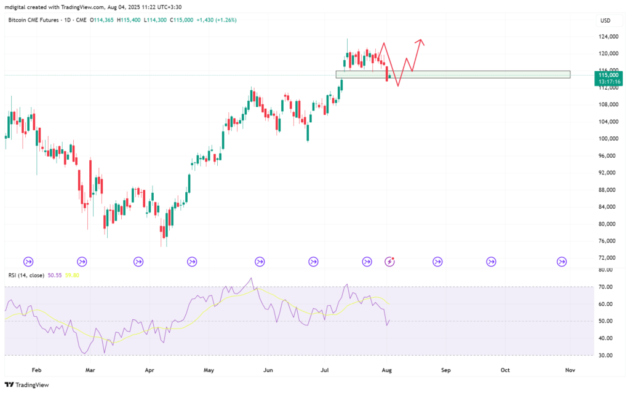Click the current price label 115,000

608,75
